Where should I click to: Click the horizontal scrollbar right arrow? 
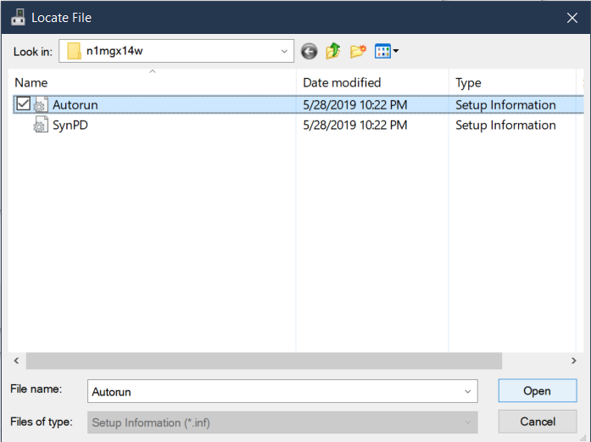point(574,361)
